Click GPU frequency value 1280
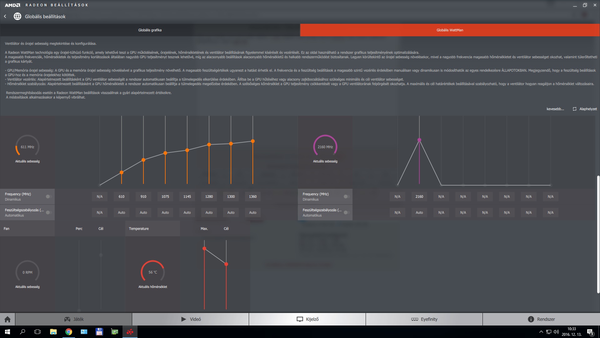Viewport: 600px width, 338px height. (209, 197)
